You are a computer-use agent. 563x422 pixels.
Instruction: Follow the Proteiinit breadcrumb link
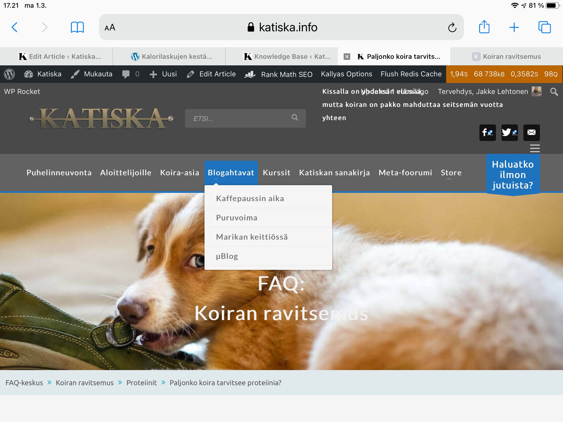click(141, 383)
